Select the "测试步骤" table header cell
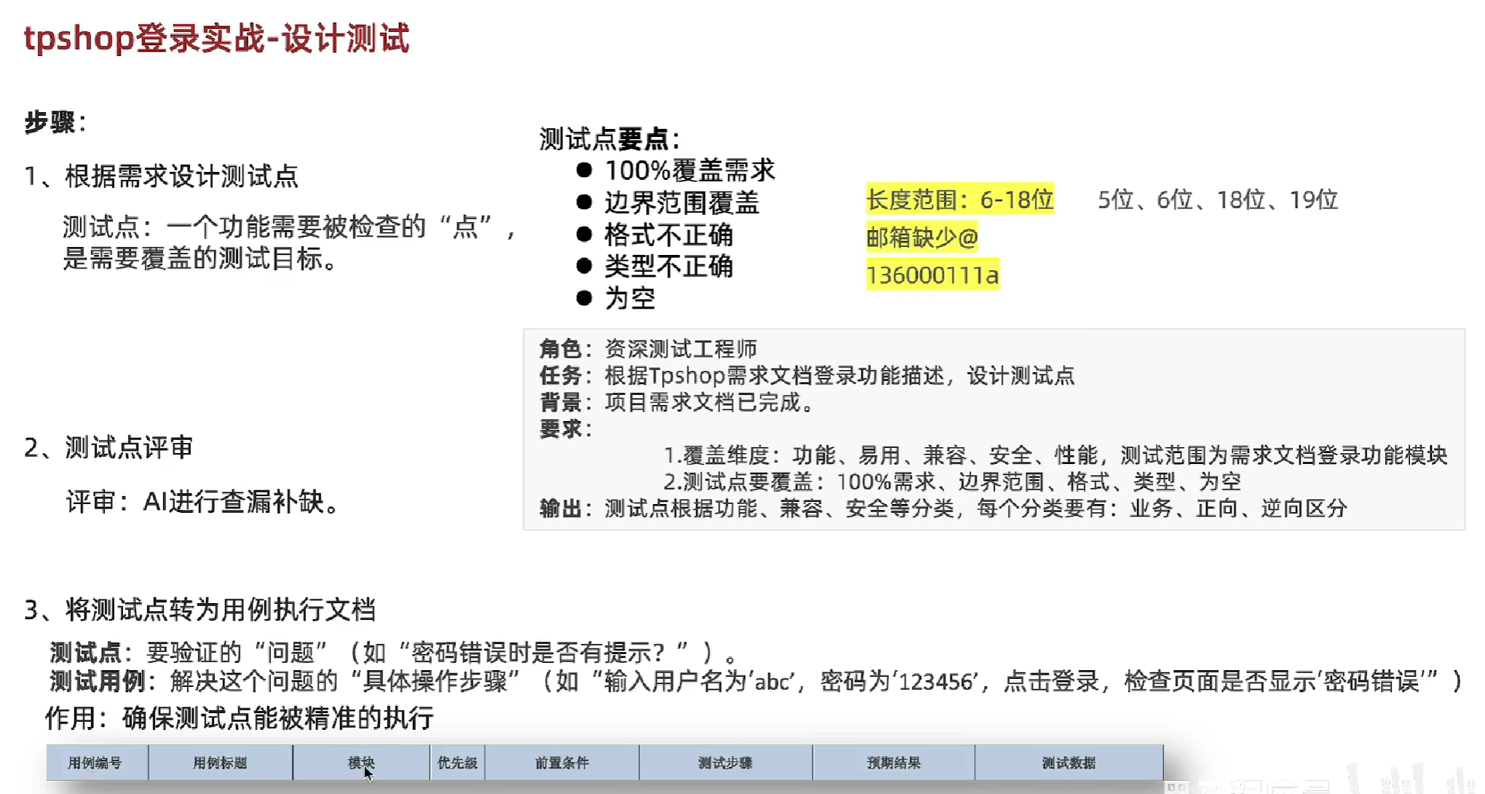Image resolution: width=1485 pixels, height=794 pixels. [x=725, y=763]
